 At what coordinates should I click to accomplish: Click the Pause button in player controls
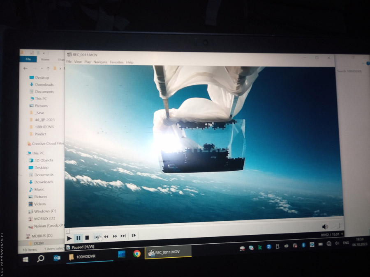click(78, 238)
